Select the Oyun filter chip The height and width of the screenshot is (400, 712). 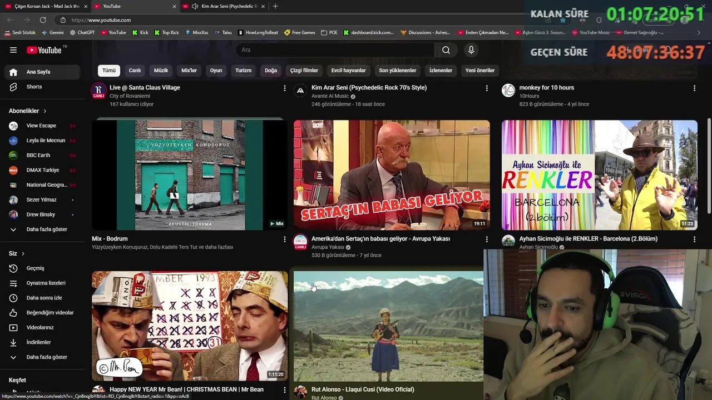pos(216,71)
